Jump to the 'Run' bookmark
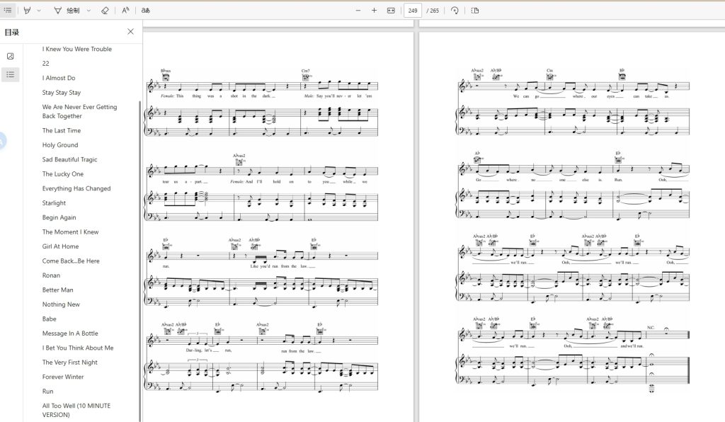725x422 pixels. 47,392
